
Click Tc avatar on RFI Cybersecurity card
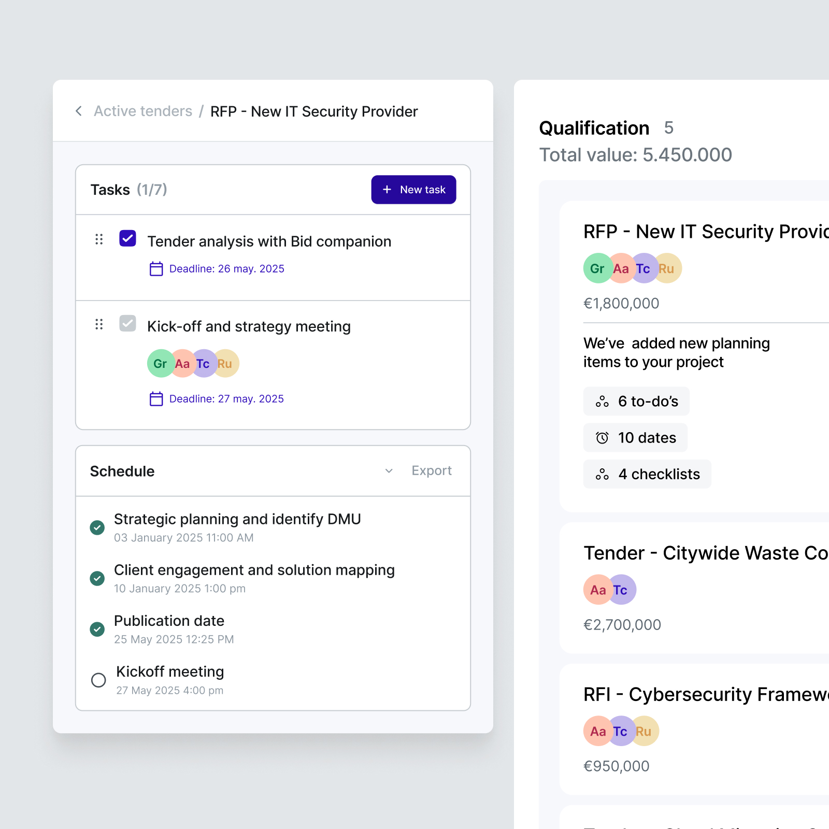pyautogui.click(x=621, y=731)
